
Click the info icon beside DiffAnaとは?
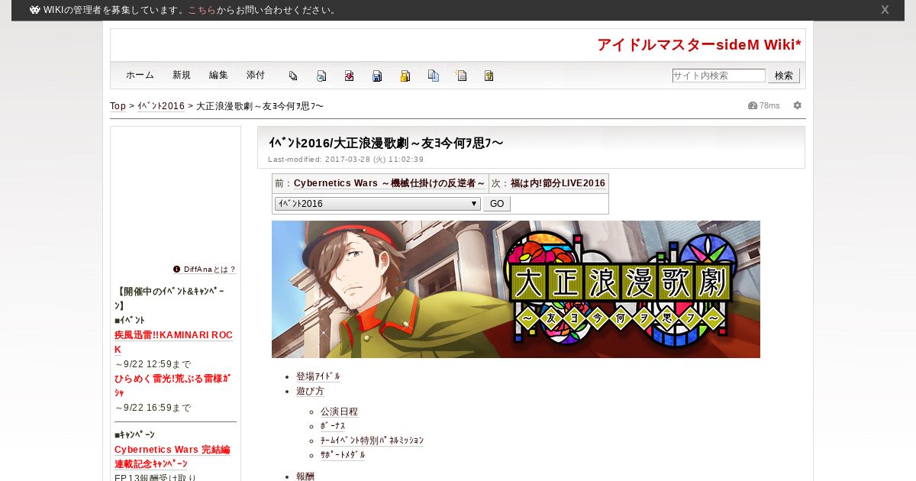tap(176, 270)
